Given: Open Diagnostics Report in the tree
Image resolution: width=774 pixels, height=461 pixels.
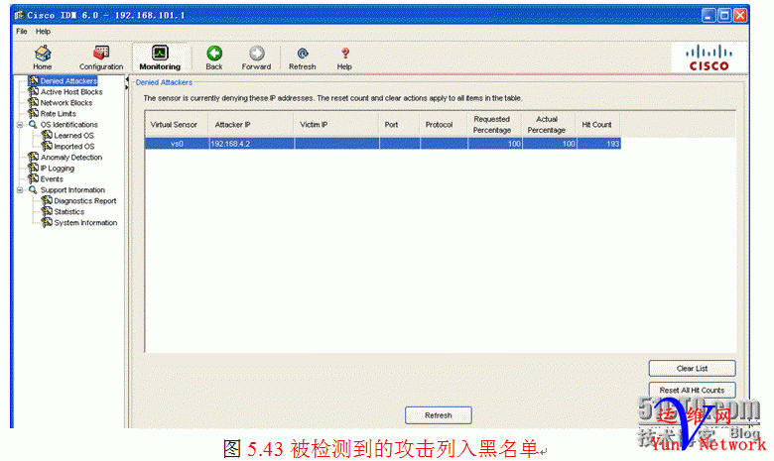Looking at the screenshot, I should (x=85, y=200).
